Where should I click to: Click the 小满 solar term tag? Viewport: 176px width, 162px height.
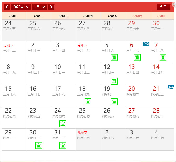coord(171,87)
